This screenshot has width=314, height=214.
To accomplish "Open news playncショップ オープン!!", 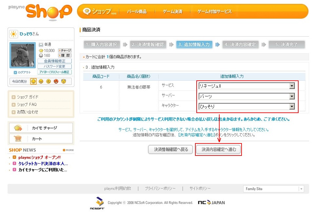I will point(39,157).
